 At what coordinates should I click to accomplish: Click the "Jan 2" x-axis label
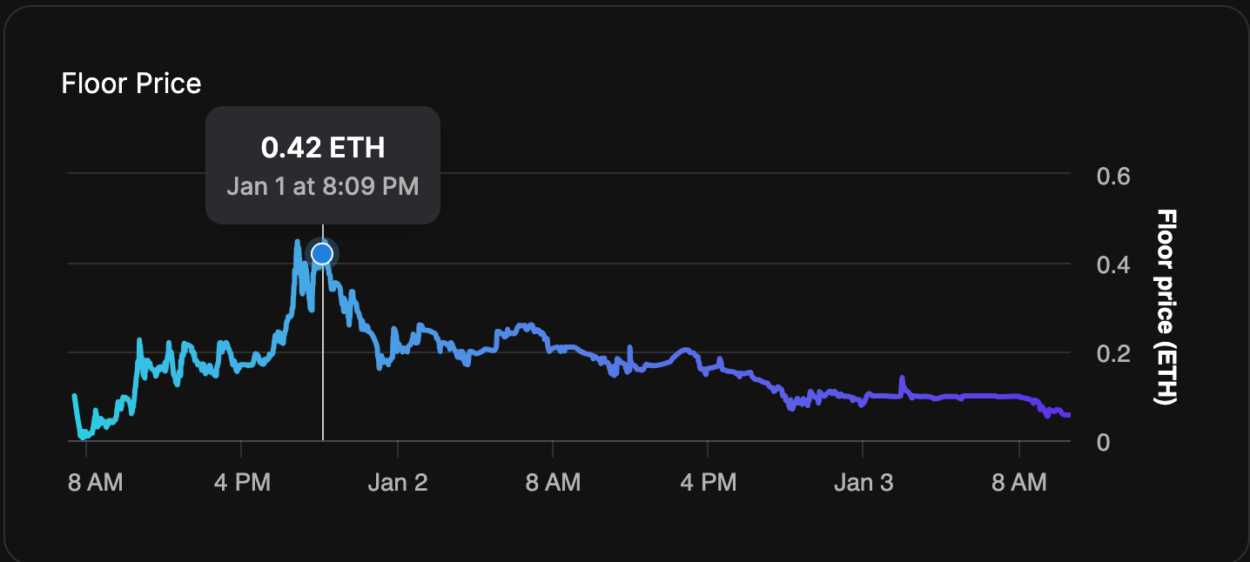[x=398, y=483]
